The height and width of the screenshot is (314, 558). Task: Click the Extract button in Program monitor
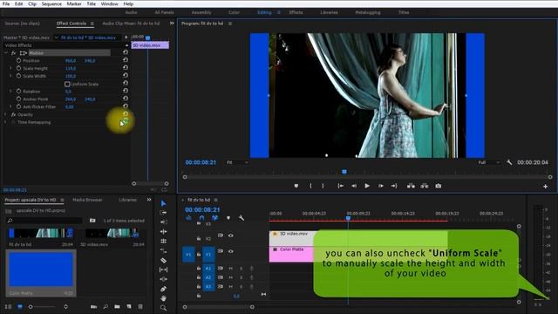[425, 186]
